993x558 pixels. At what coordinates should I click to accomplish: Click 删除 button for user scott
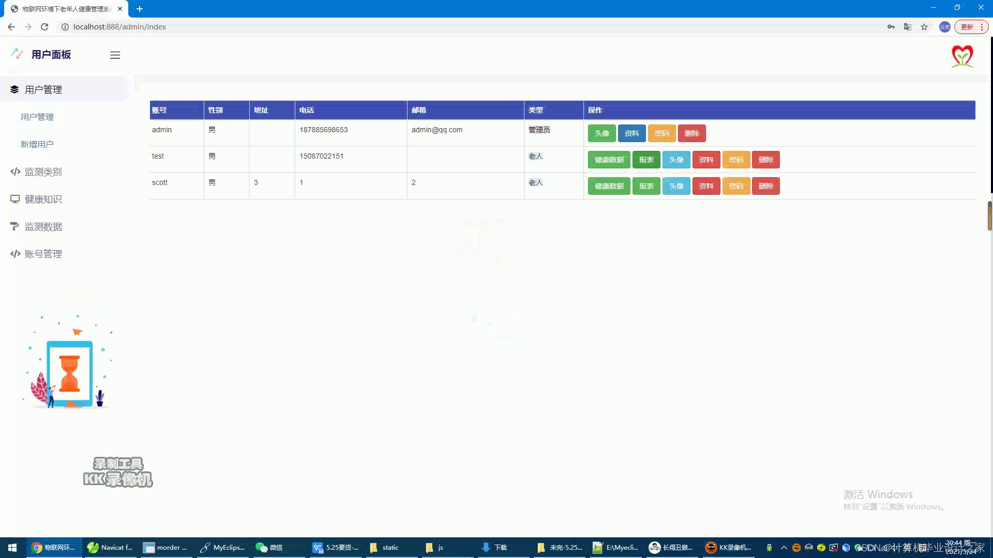765,186
